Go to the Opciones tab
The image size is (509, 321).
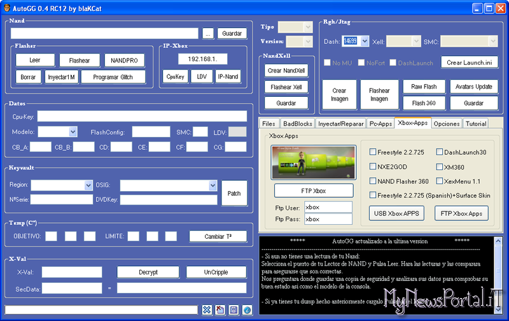[x=447, y=124]
